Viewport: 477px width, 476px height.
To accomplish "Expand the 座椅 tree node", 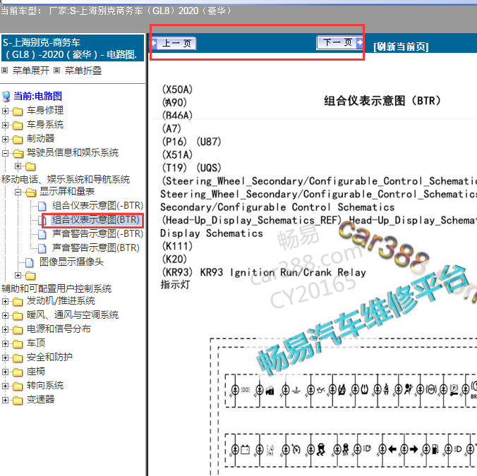I will tap(5, 372).
